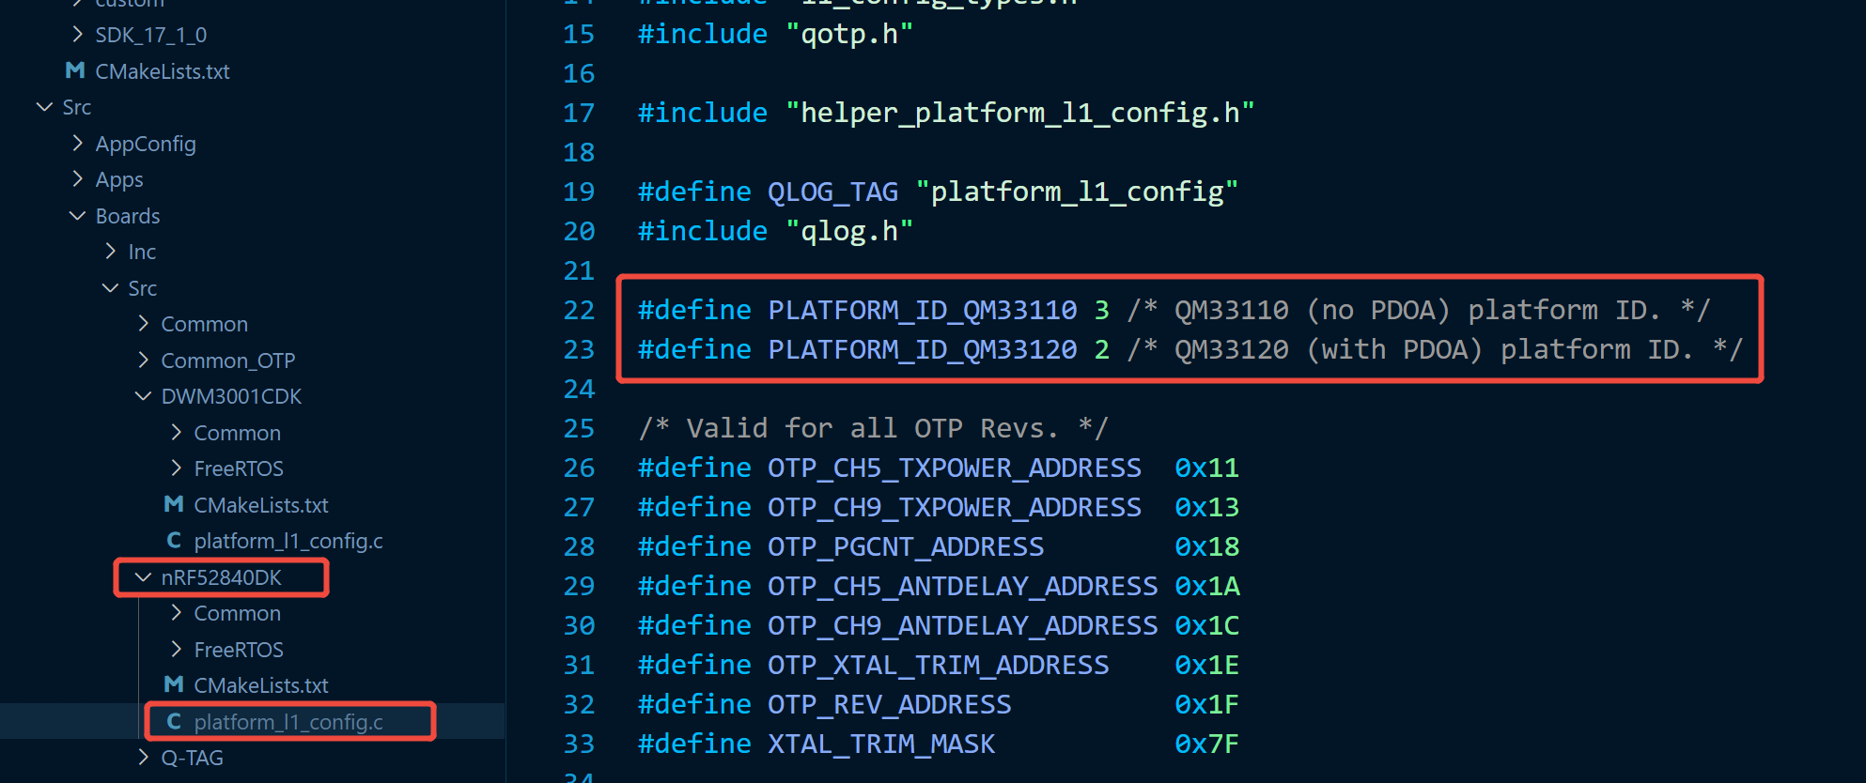1866x783 pixels.
Task: Click the CMake icon of CMakeLists.txt inside nRF52840DK
Action: pyautogui.click(x=174, y=684)
